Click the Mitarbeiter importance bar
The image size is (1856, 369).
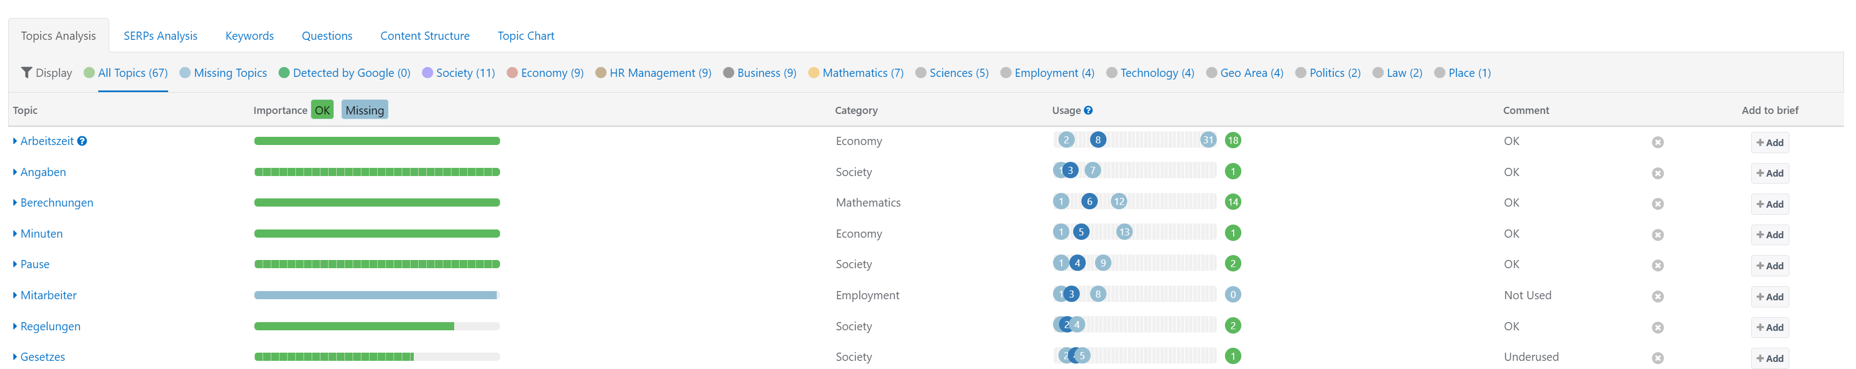(376, 295)
